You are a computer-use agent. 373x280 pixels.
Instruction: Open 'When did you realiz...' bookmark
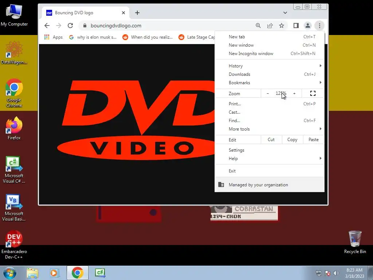point(148,37)
